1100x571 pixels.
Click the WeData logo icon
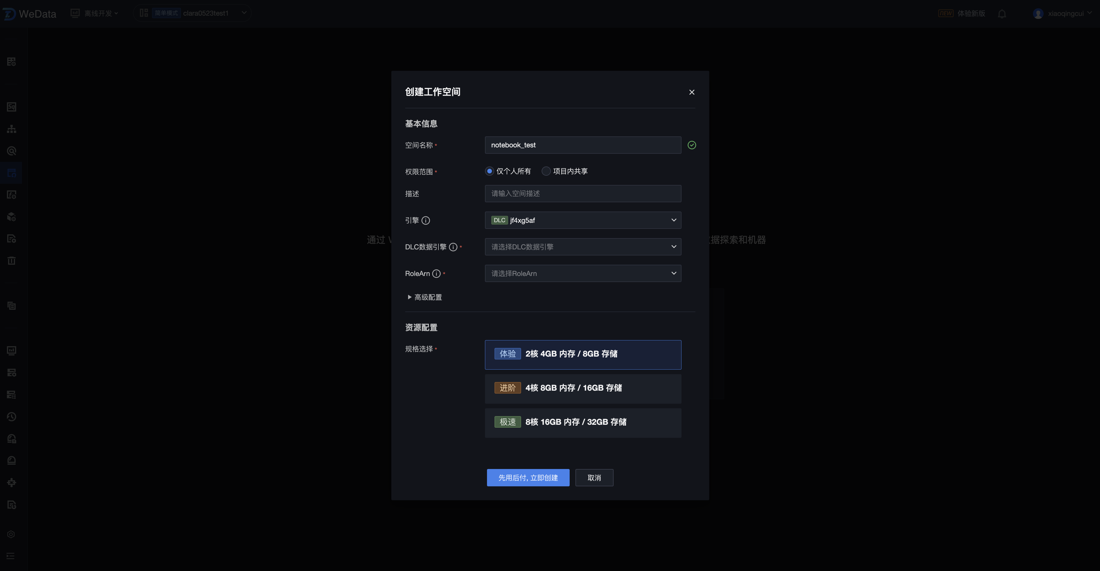point(10,14)
